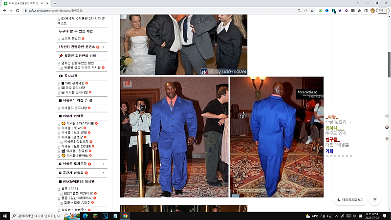Open 웹툰 | BEST board
This screenshot has height=220, width=391.
point(70,189)
